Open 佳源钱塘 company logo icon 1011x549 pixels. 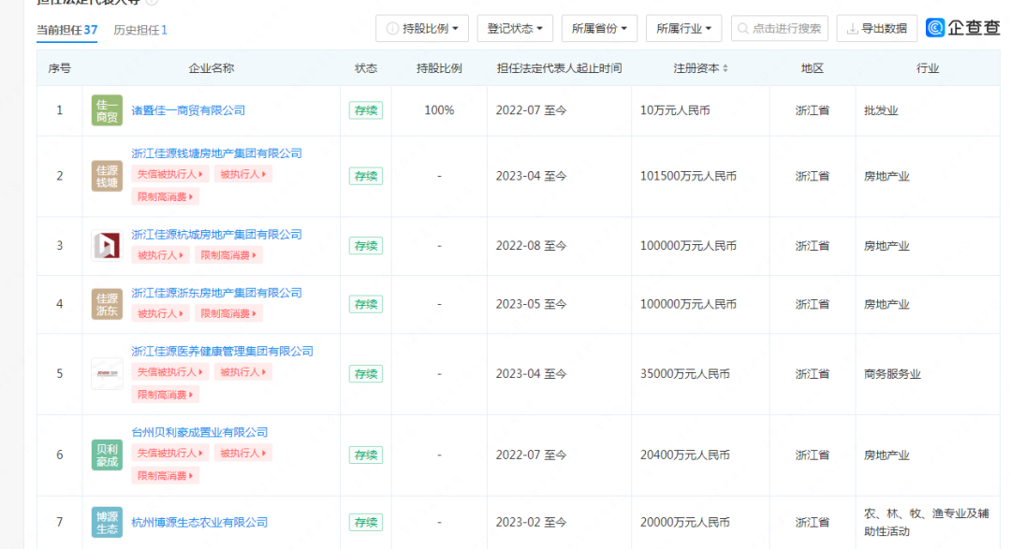tap(107, 176)
